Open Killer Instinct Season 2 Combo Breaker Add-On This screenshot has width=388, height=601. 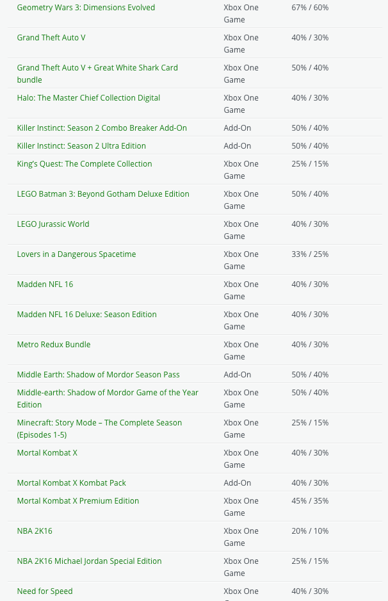point(102,128)
